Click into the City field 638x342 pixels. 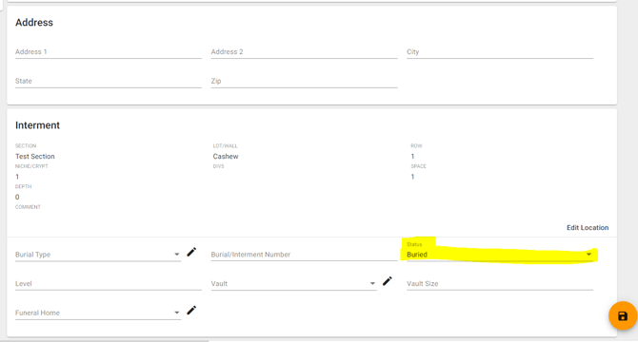pos(500,52)
